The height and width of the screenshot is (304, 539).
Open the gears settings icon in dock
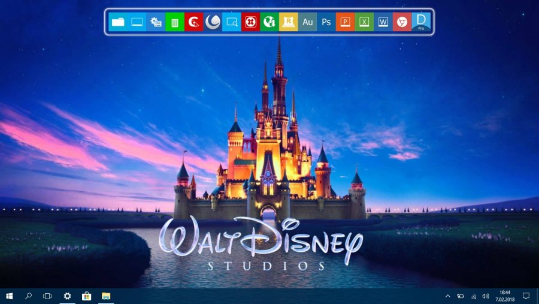point(156,22)
